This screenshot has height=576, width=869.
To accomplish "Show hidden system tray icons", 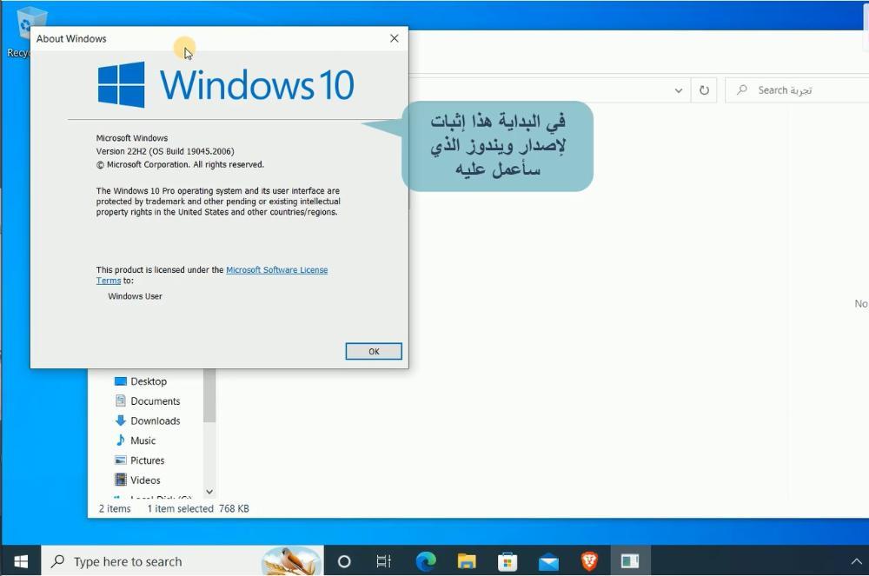I will coord(856,562).
